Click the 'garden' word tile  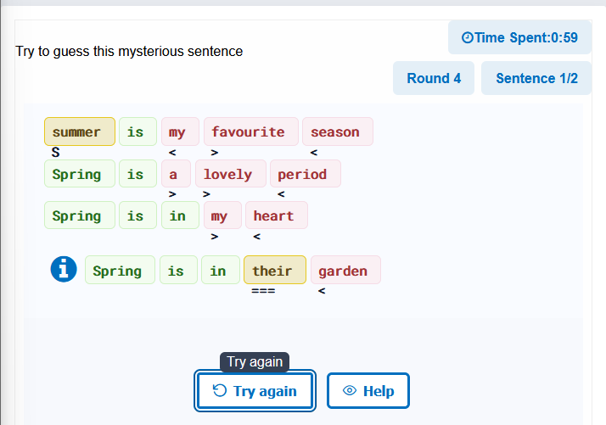[x=346, y=270]
